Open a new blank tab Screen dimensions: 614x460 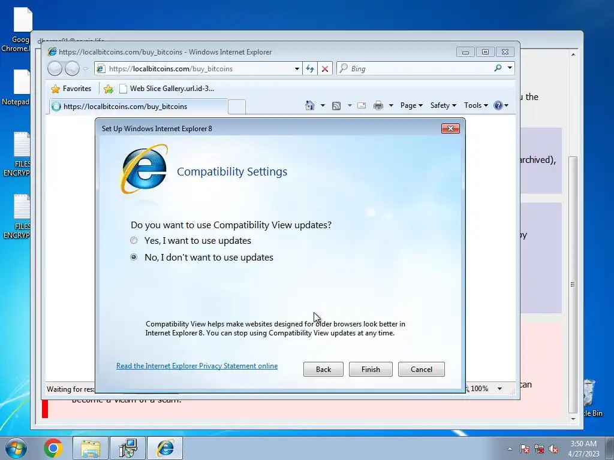click(x=237, y=107)
